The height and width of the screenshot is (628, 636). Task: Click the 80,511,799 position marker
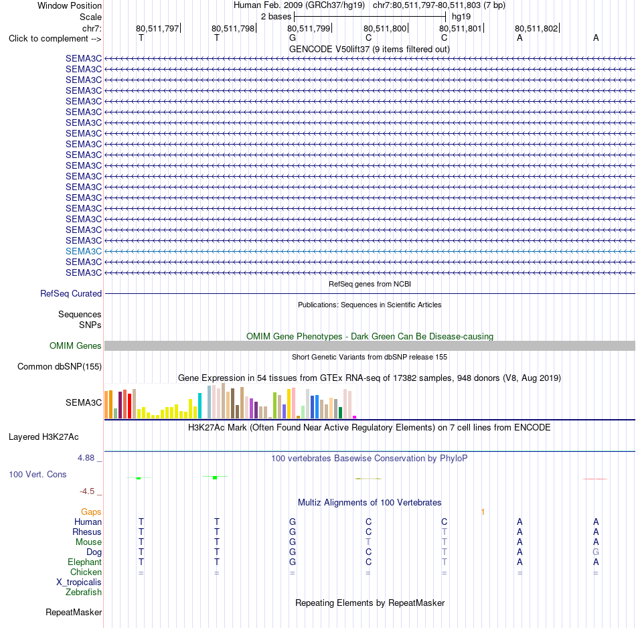[309, 28]
